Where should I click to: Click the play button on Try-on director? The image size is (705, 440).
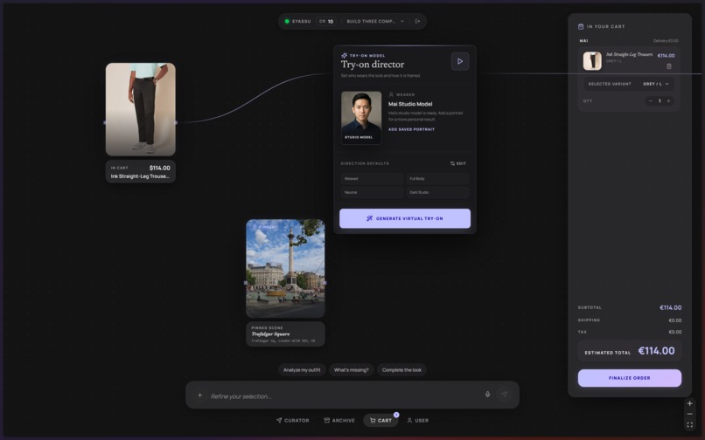pyautogui.click(x=460, y=61)
